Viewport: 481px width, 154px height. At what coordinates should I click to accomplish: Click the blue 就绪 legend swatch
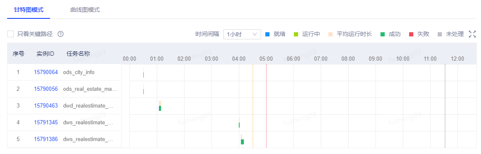(x=267, y=34)
